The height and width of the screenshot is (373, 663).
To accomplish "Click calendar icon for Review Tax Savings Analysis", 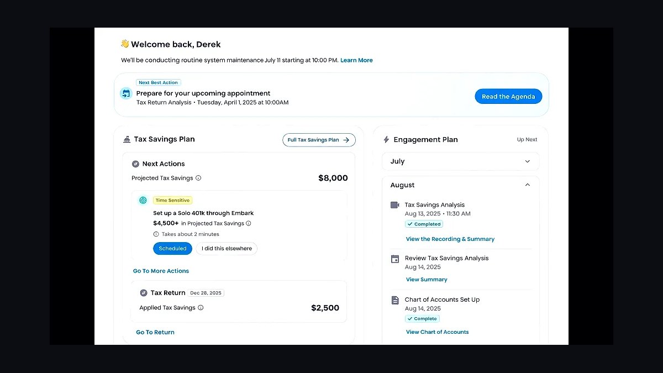I will coord(395,259).
